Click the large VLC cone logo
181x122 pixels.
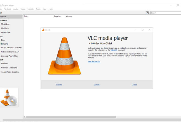pyautogui.click(x=64, y=56)
